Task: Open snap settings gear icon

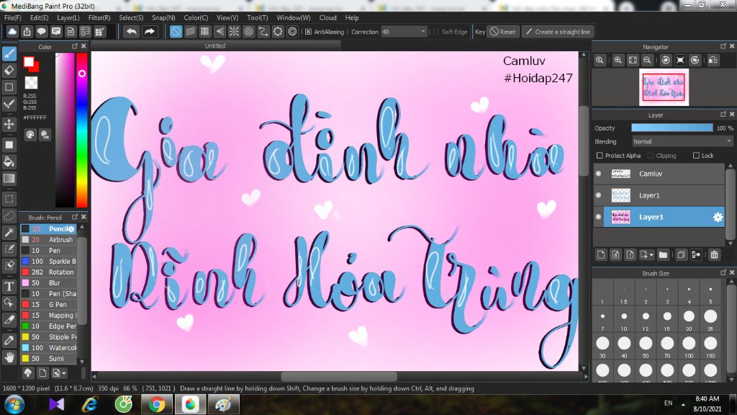Action: tap(292, 32)
